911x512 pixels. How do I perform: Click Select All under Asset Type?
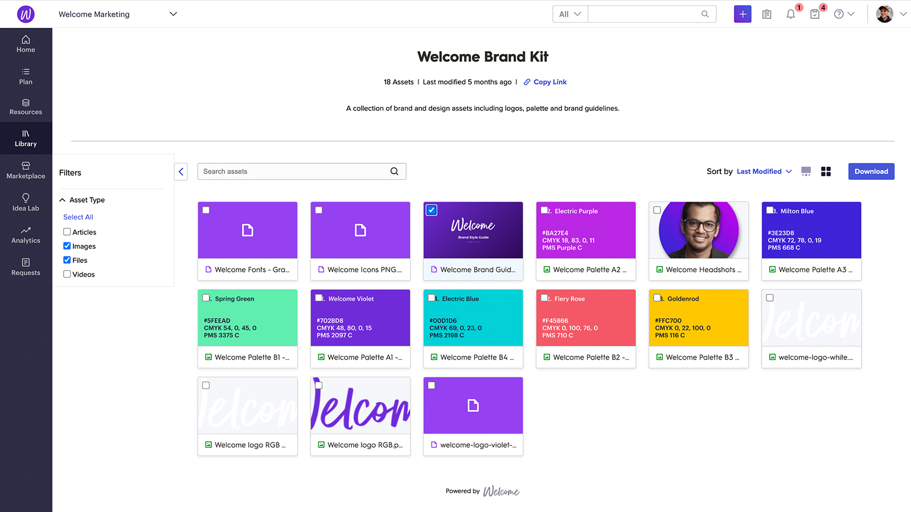click(x=78, y=217)
